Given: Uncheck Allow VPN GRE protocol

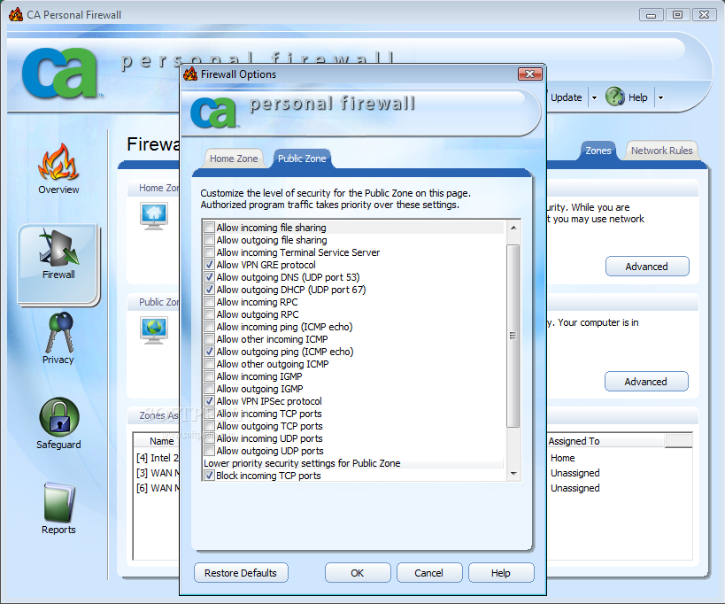Looking at the screenshot, I should 210,265.
